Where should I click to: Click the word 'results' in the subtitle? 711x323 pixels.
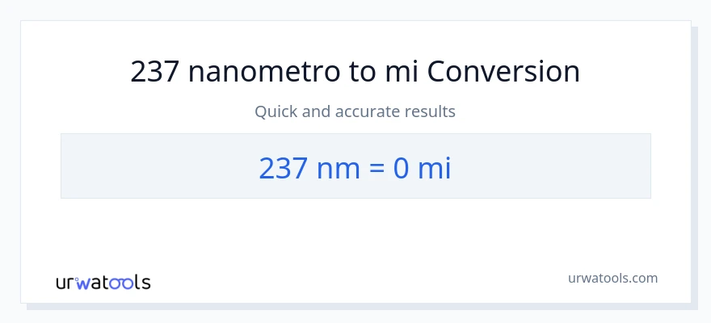tap(431, 111)
